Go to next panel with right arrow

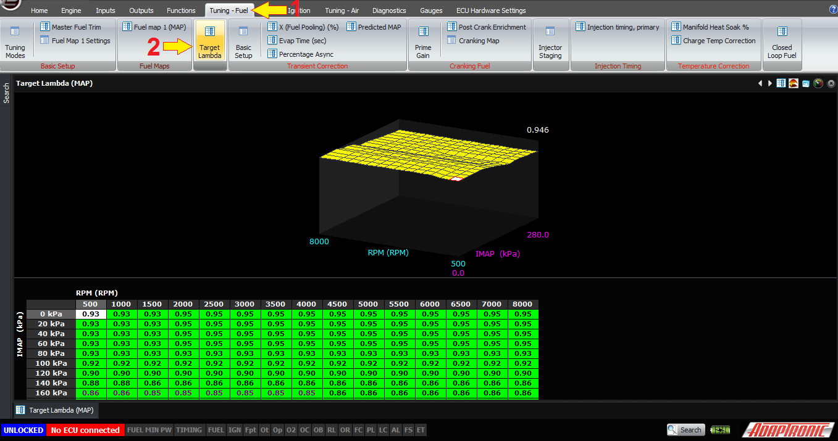click(770, 83)
